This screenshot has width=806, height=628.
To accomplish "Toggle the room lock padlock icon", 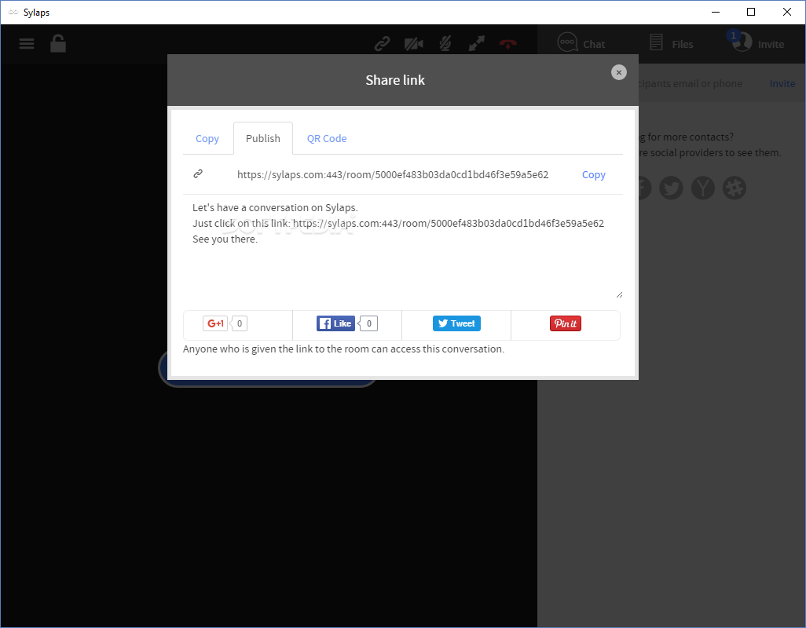I will [x=58, y=44].
